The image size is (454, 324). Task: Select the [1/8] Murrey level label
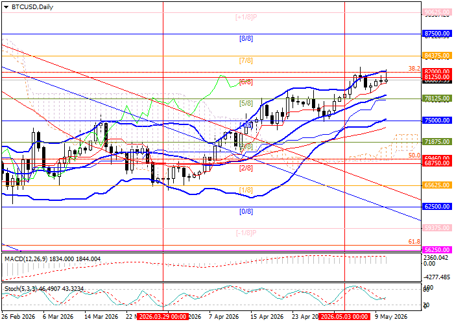246,190
